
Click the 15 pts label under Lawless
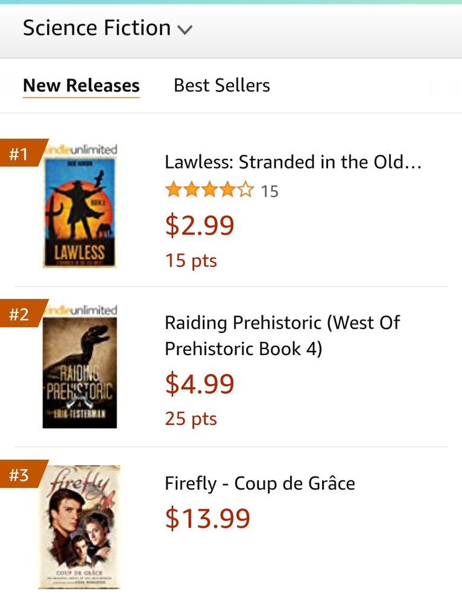191,260
